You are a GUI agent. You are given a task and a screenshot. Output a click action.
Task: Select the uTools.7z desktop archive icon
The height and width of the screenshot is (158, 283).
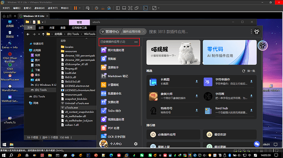tap(10, 120)
